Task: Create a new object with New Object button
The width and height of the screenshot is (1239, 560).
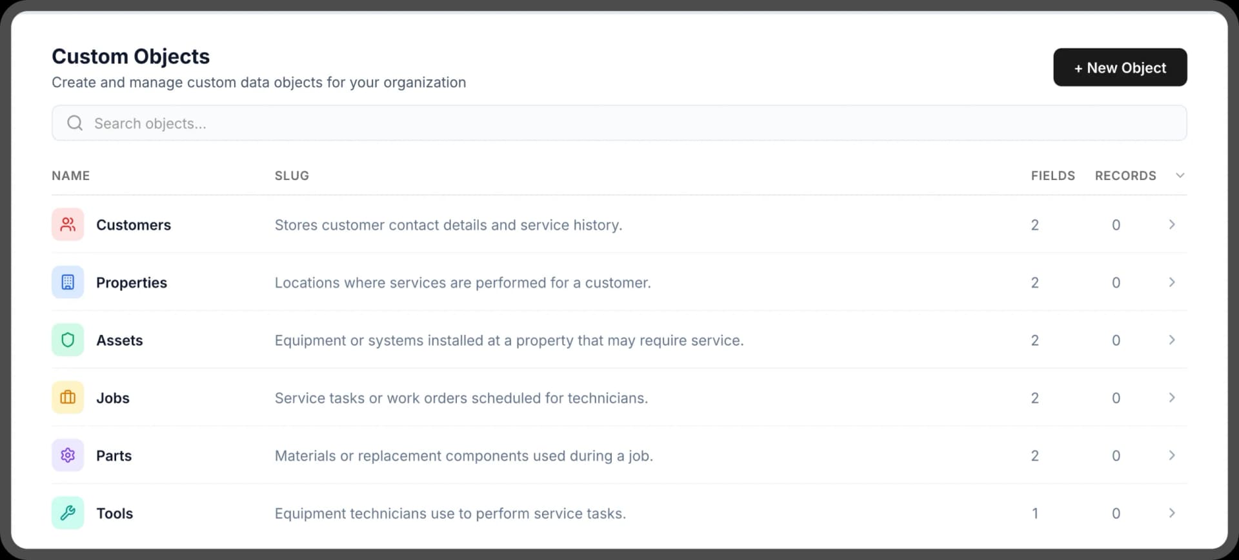Action: [x=1120, y=67]
